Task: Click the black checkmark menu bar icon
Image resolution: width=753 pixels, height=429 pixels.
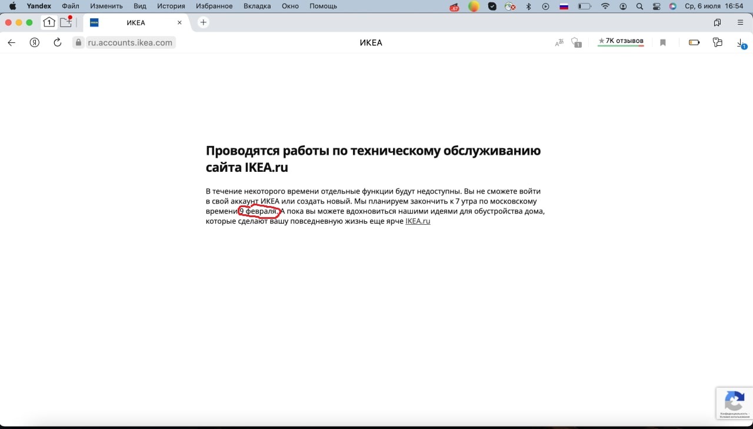Action: [492, 6]
